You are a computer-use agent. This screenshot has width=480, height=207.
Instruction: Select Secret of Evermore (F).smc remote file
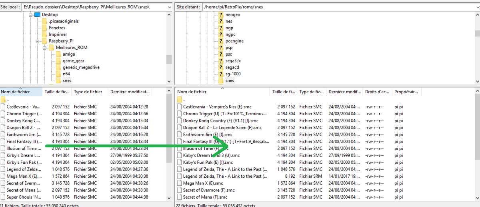point(208,190)
